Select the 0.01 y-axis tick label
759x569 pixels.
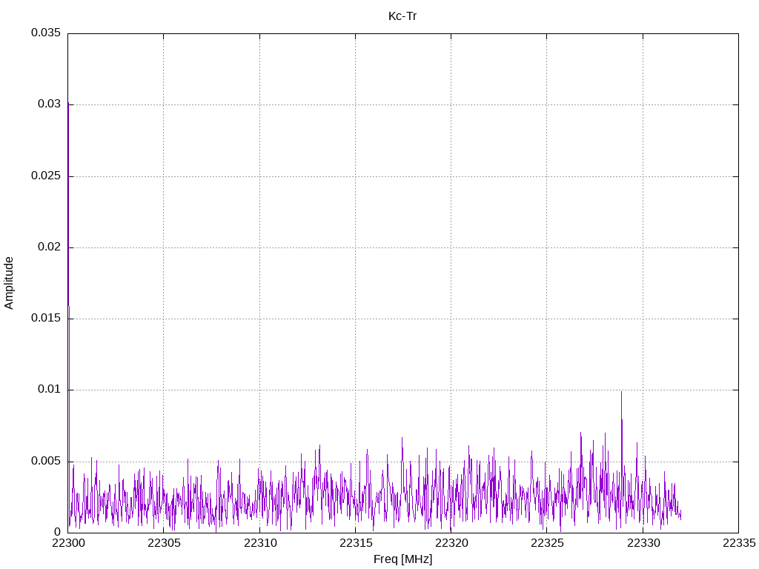[x=48, y=390]
